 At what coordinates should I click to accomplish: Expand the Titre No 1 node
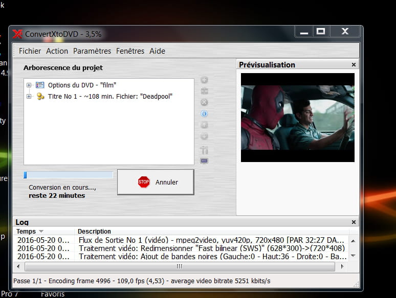click(x=29, y=96)
